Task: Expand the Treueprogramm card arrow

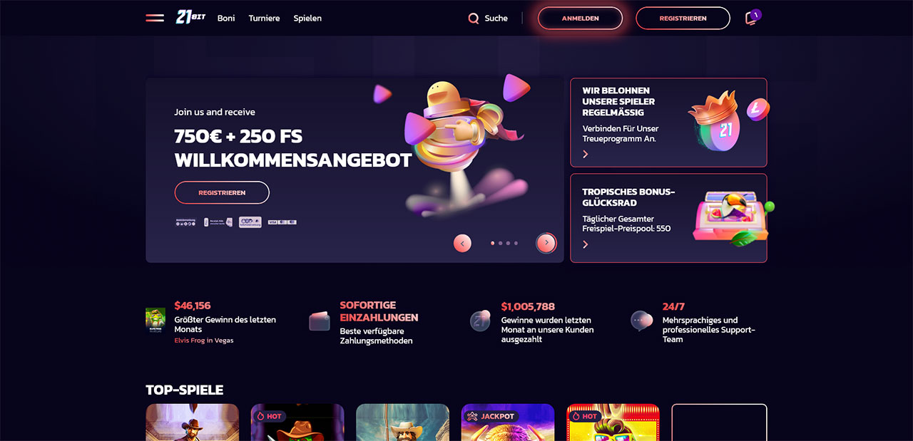Action: [586, 154]
